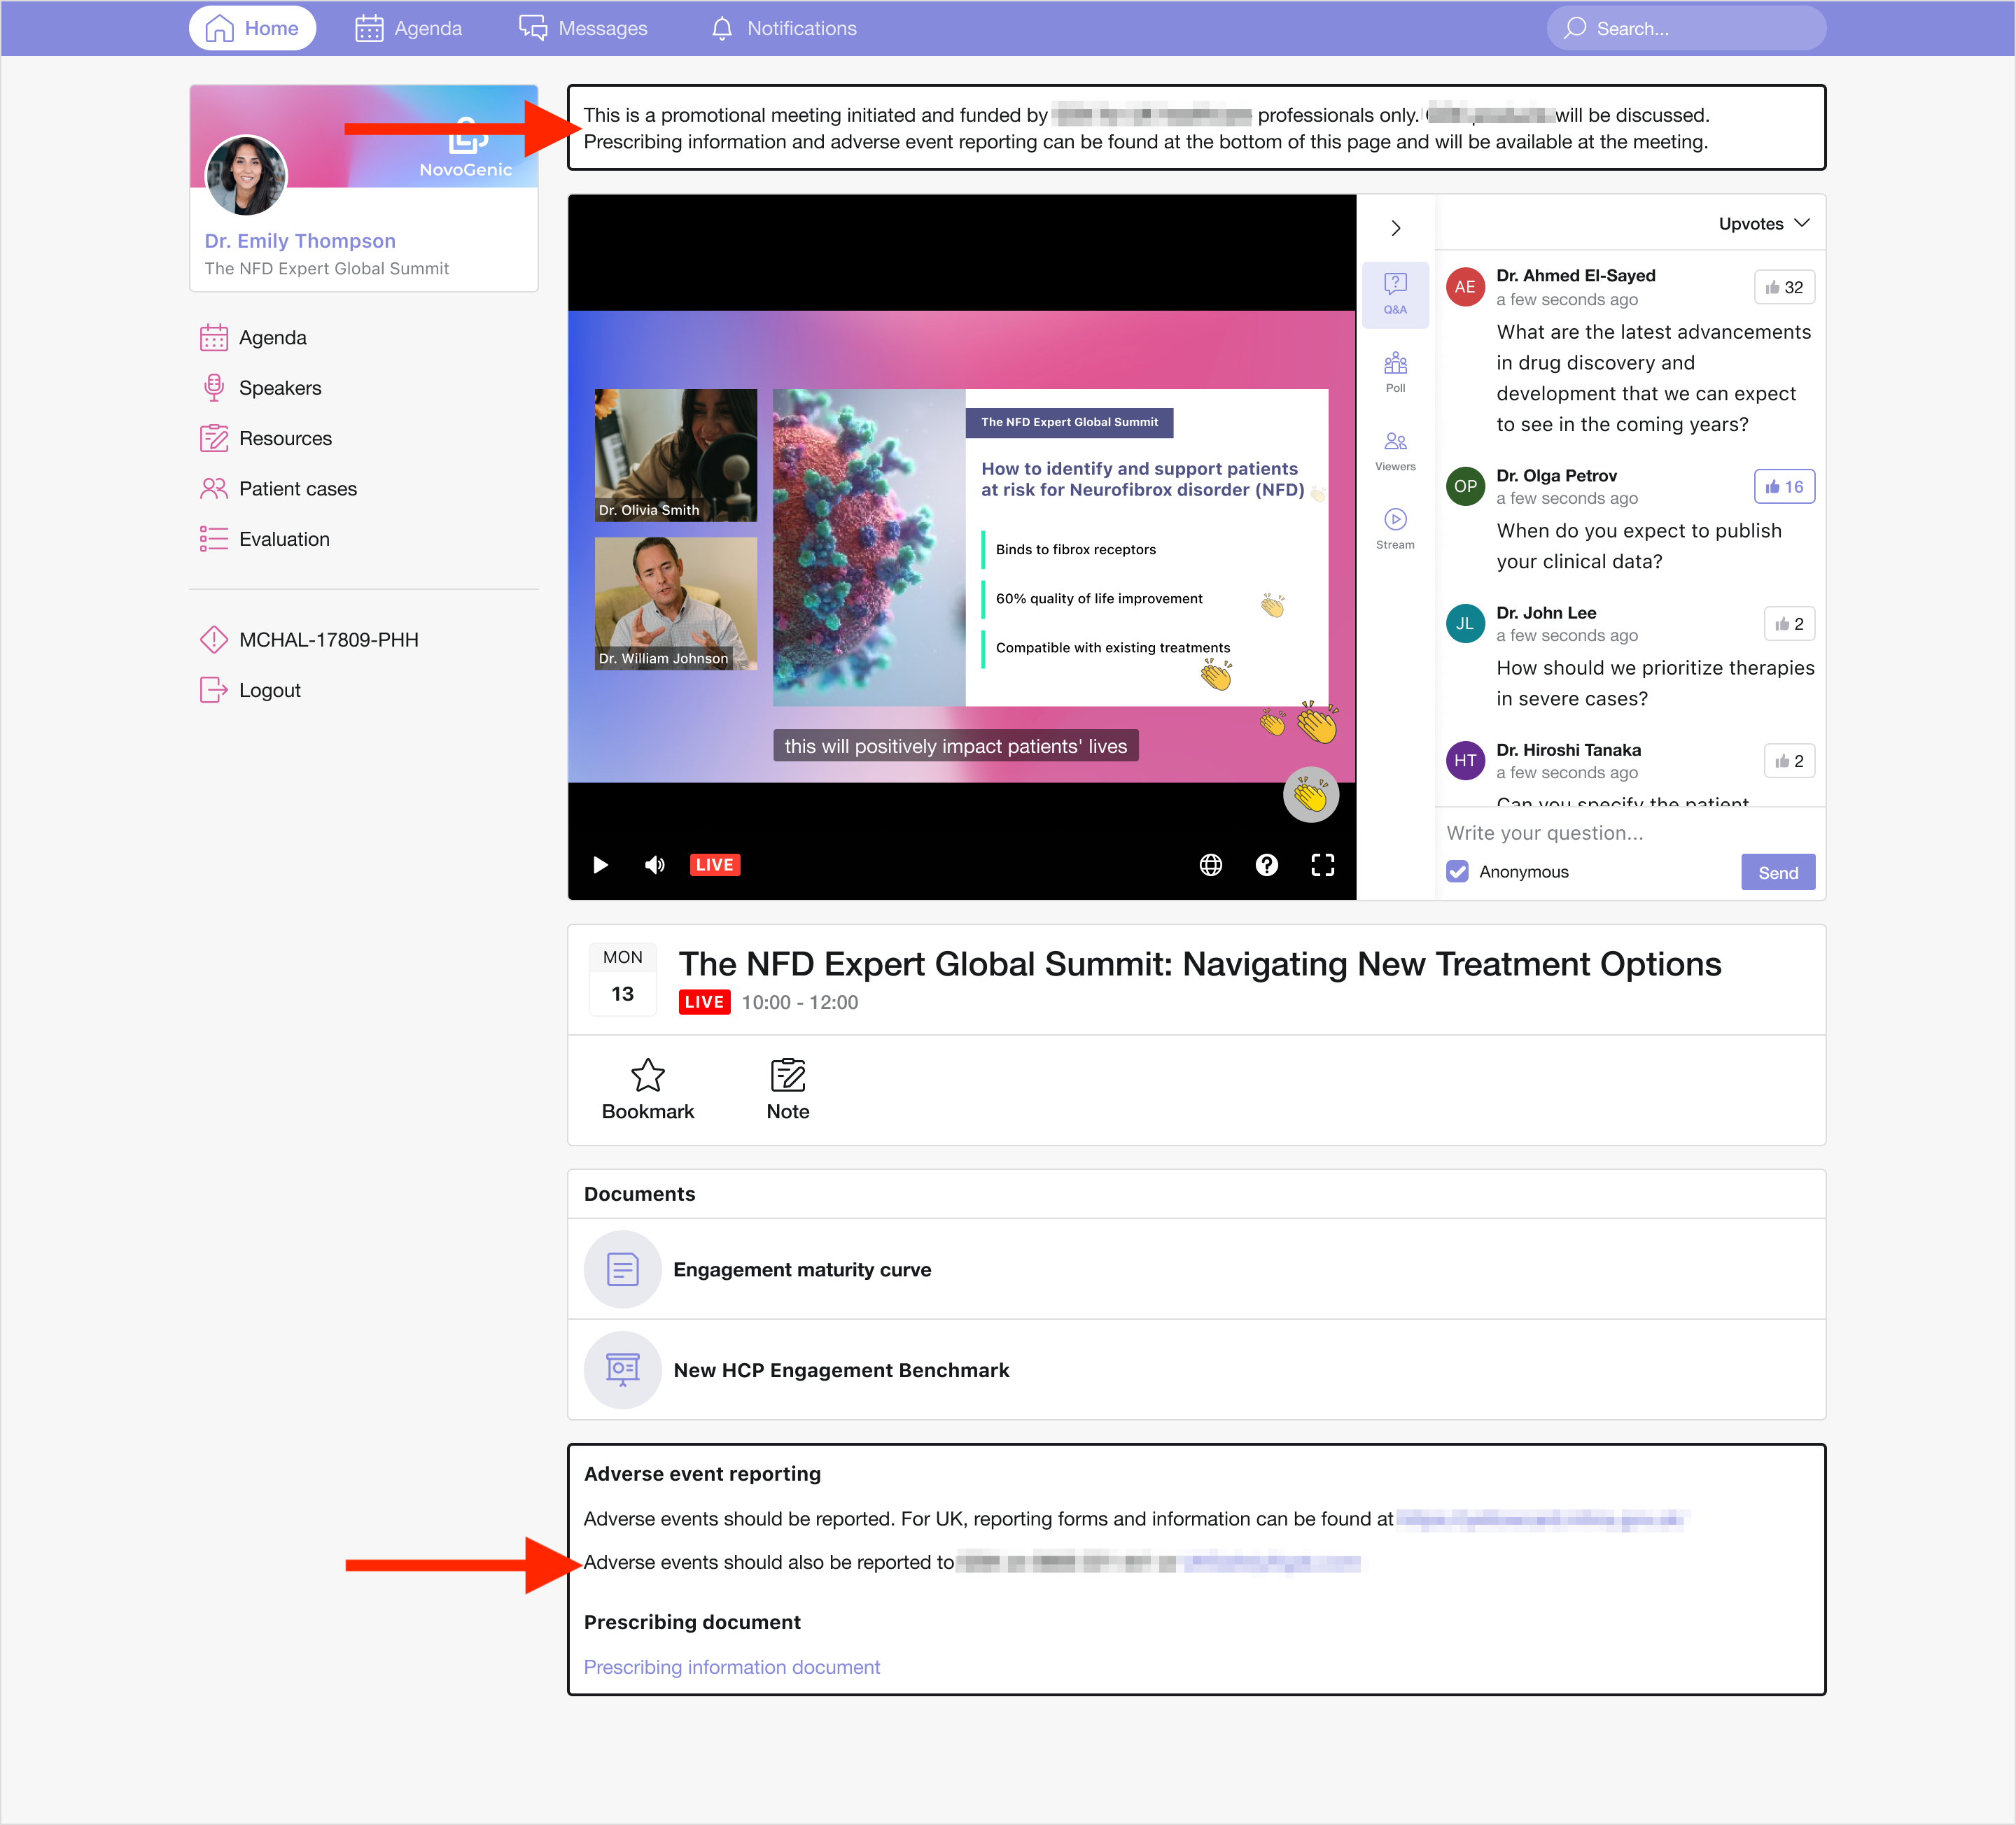Click the OP avatar of Dr. Olga Petrov

(x=1465, y=487)
